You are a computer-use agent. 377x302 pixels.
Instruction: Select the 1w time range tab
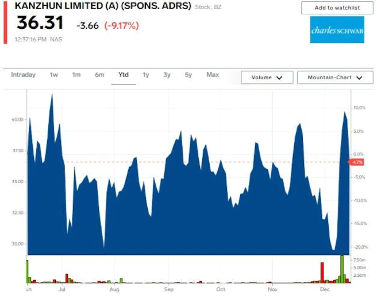pos(54,75)
